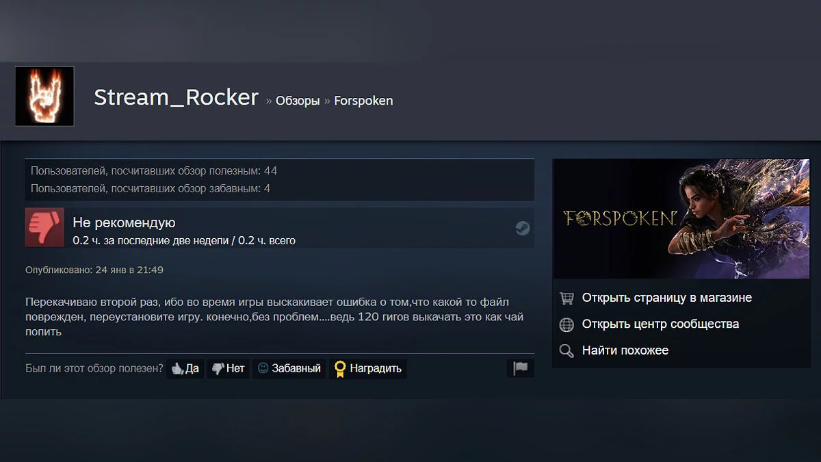Click the Не рекомендую heading

pyautogui.click(x=124, y=222)
